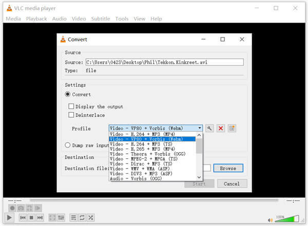308x226 pixels.
Task: Choose Video - MPEG-2 + MPGA (TS) profile
Action: (152, 159)
